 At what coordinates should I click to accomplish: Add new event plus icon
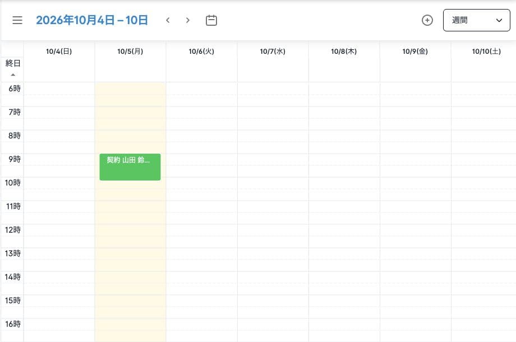tap(427, 20)
